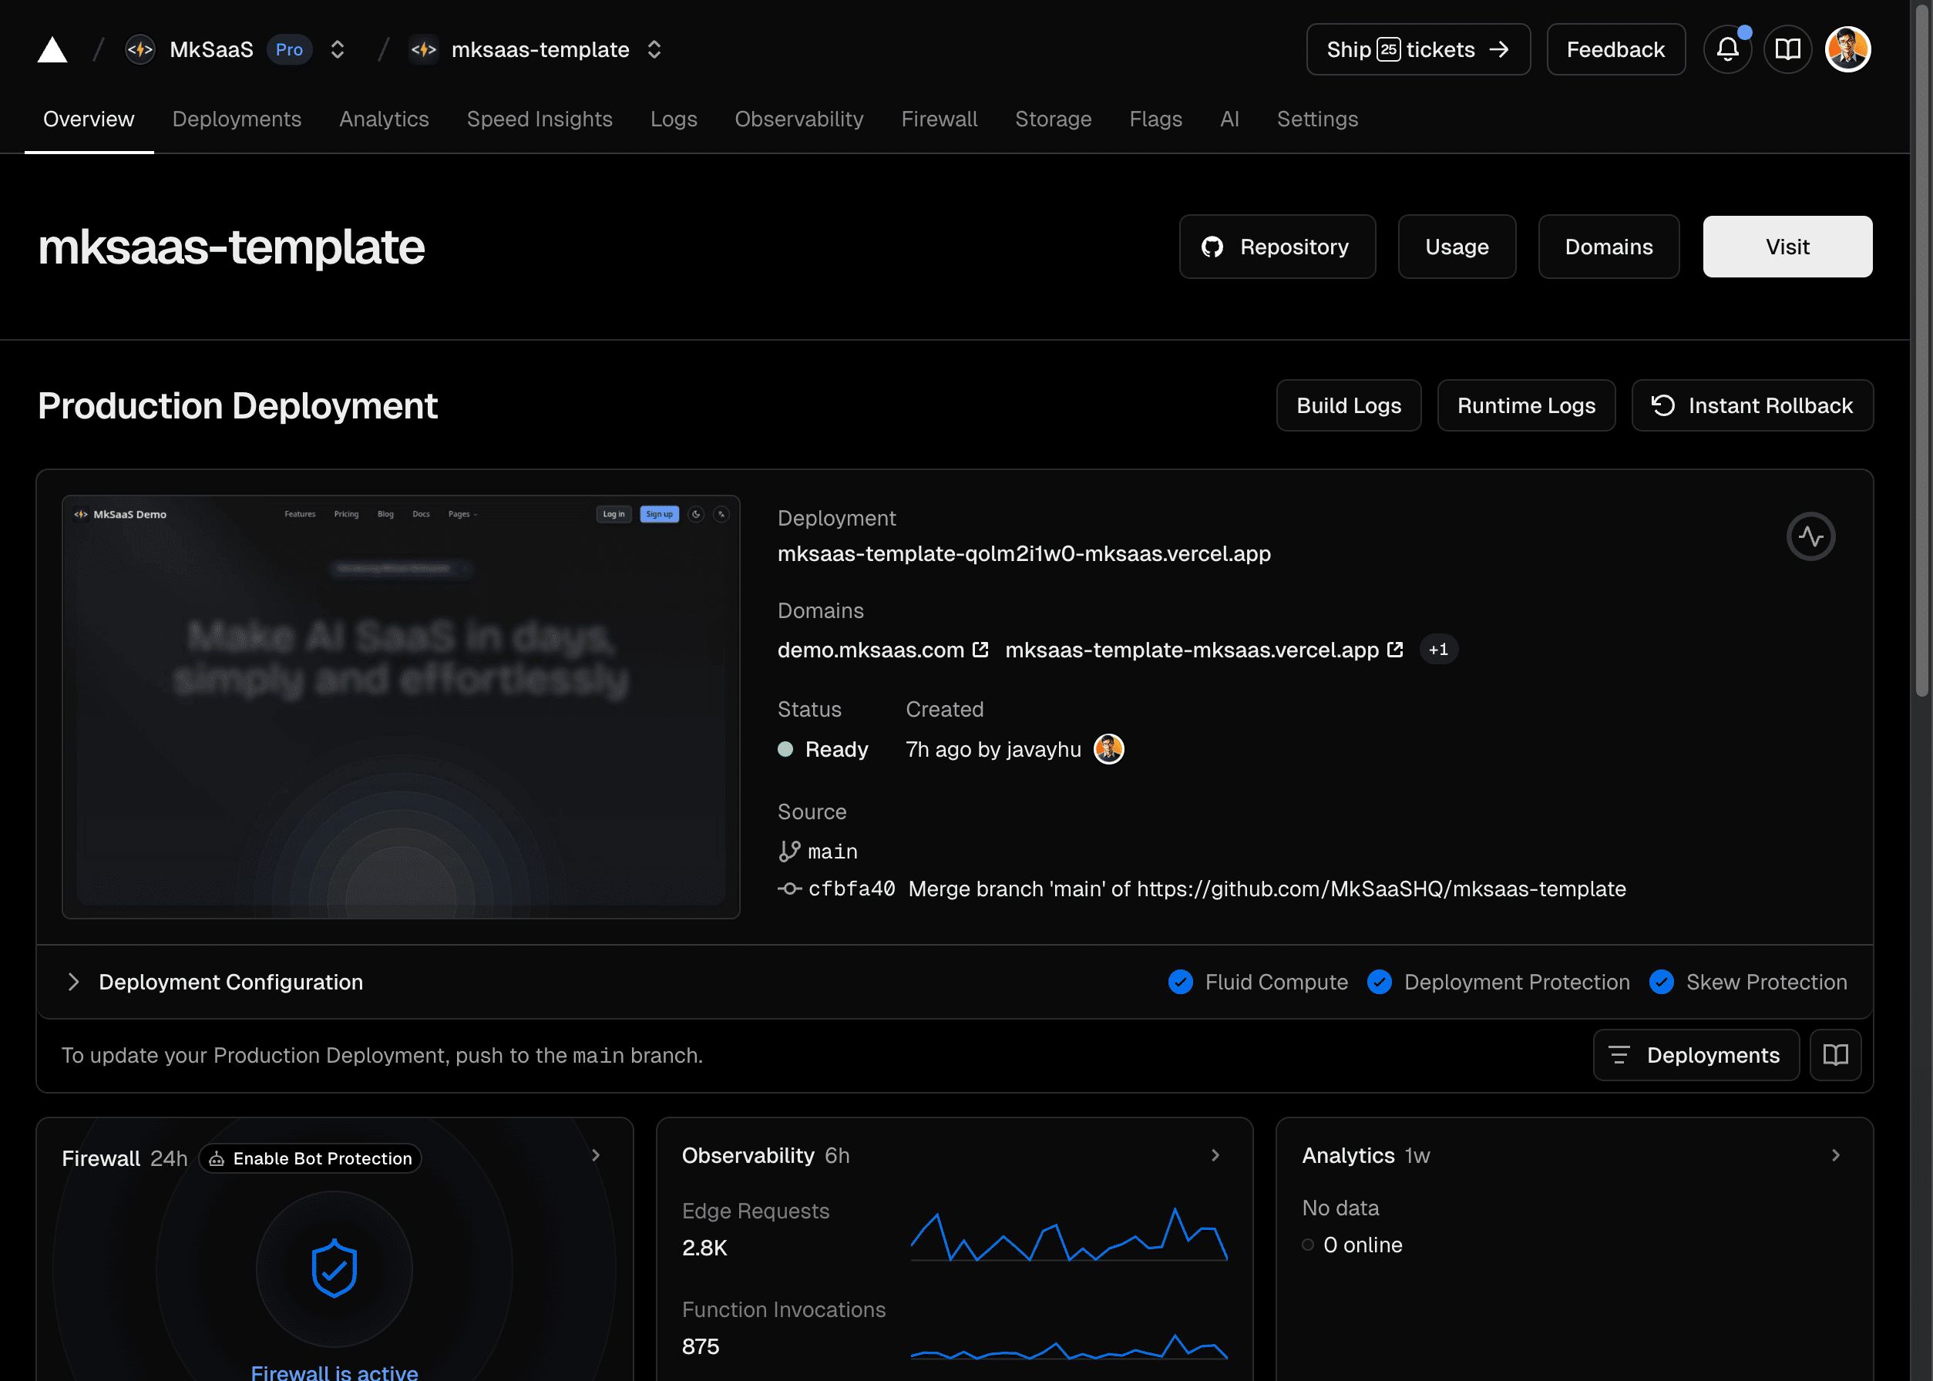Click the book icon next to Deployments button

pyautogui.click(x=1835, y=1055)
